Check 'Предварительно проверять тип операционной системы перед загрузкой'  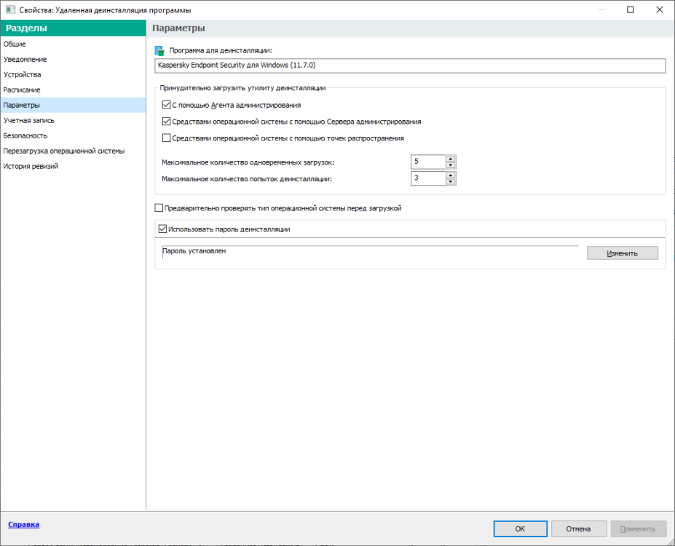pos(159,207)
